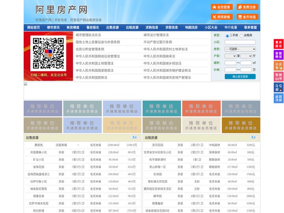Click the purple 客服微信 sidebar icon
Image resolution: width=284 pixels, height=213 pixels.
[x=278, y=55]
